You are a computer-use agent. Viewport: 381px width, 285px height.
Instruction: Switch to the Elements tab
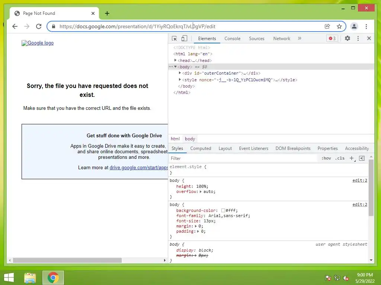click(207, 39)
